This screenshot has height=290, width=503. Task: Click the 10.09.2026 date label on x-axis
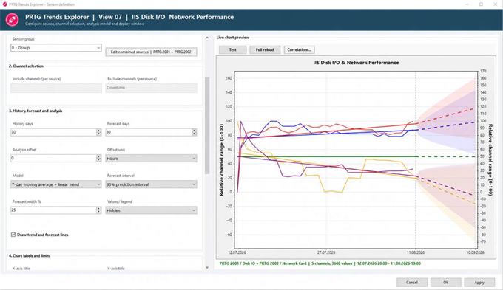pyautogui.click(x=475, y=252)
